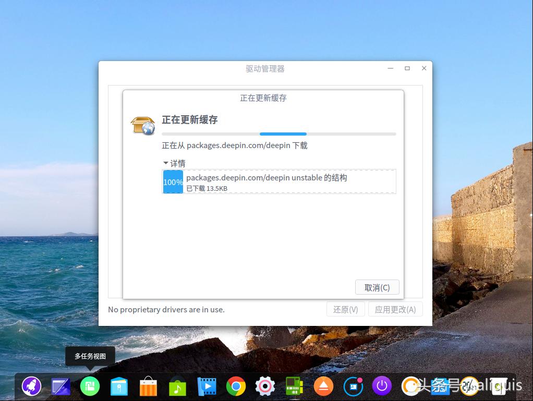Launch the Deepin Movie player

[x=207, y=386]
